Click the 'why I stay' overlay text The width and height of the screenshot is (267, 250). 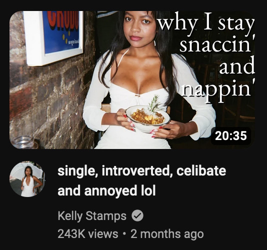point(206,24)
